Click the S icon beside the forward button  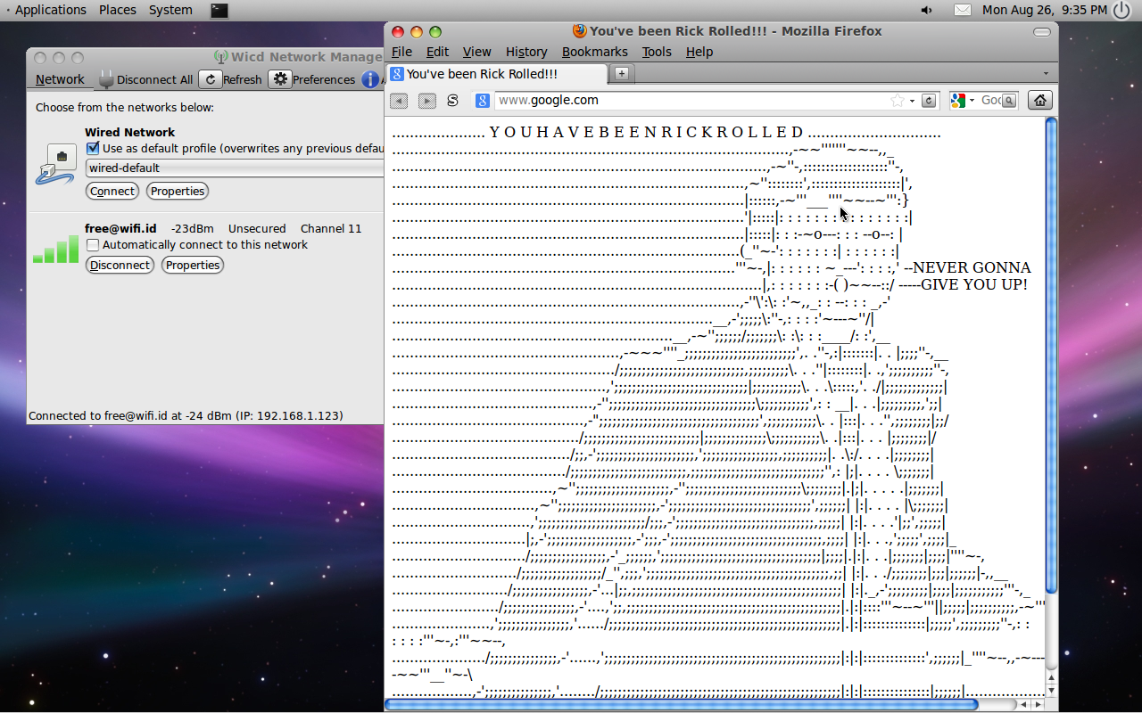(x=452, y=101)
